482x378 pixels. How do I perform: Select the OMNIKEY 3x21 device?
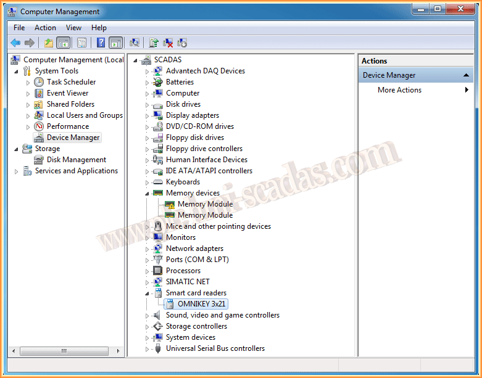(x=202, y=304)
